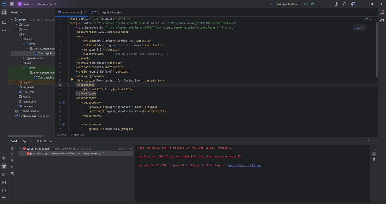Open the Notifications bell panel
The width and height of the screenshot is (386, 204).
pos(382,12)
